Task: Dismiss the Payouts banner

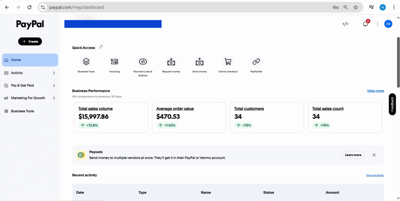Action: coord(374,155)
